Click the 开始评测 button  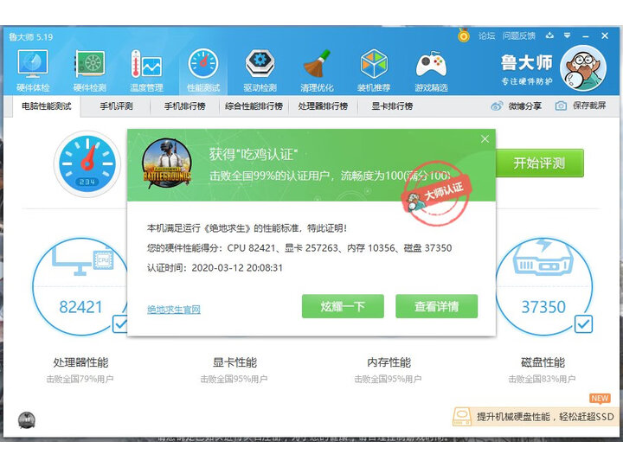click(540, 163)
